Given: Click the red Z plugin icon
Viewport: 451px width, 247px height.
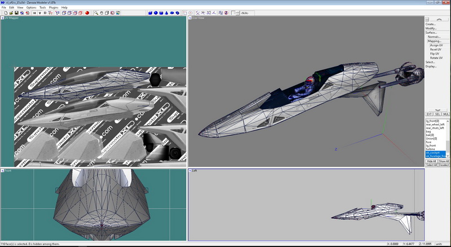Looking at the screenshot, I should (226, 13).
